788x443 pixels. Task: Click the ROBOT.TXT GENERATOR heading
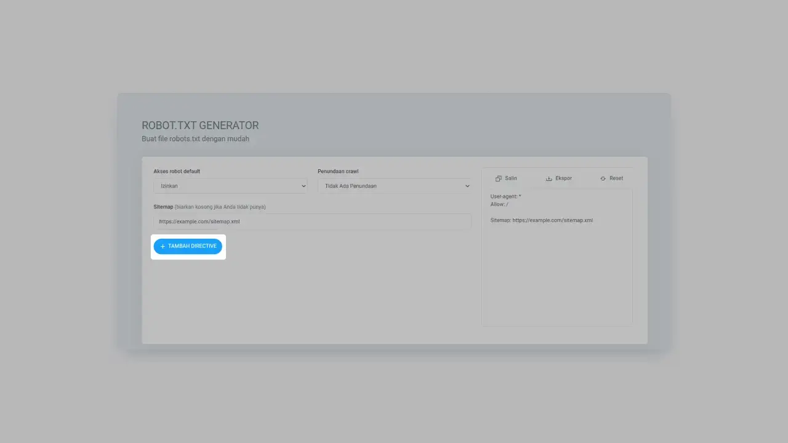tap(200, 126)
